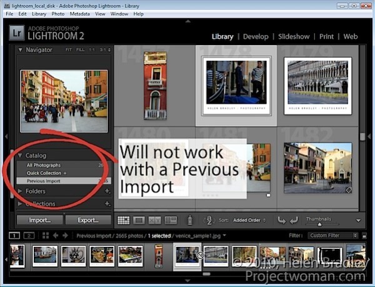Image resolution: width=375 pixels, height=287 pixels.
Task: Click the grid vertical scrollbar handle
Action: click(x=362, y=137)
